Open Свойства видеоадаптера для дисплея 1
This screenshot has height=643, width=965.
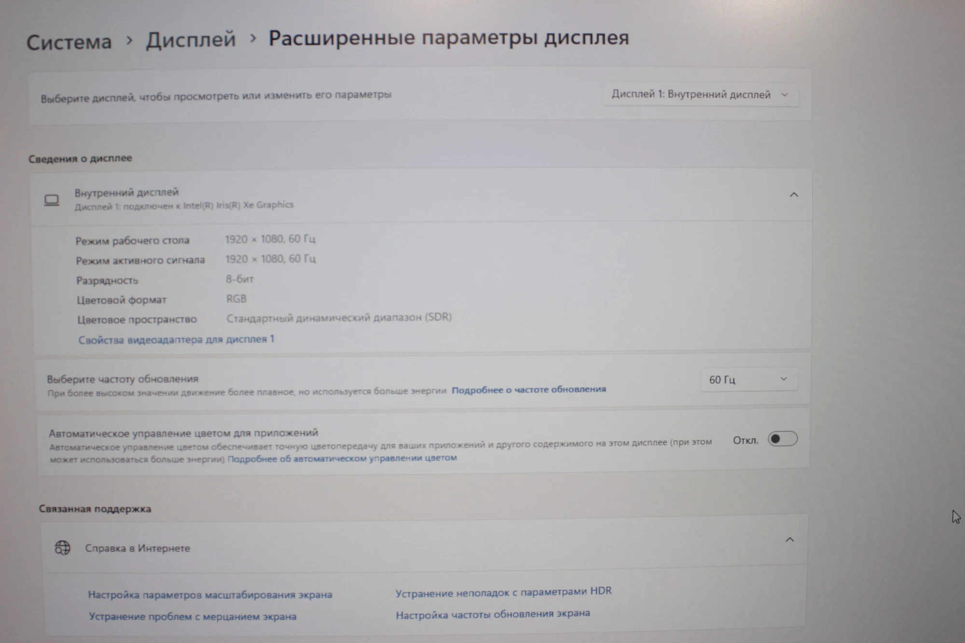(176, 339)
